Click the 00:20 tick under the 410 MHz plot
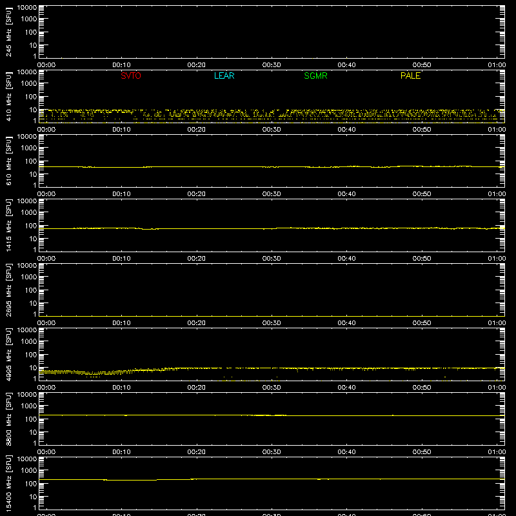516x516 pixels. (x=197, y=130)
